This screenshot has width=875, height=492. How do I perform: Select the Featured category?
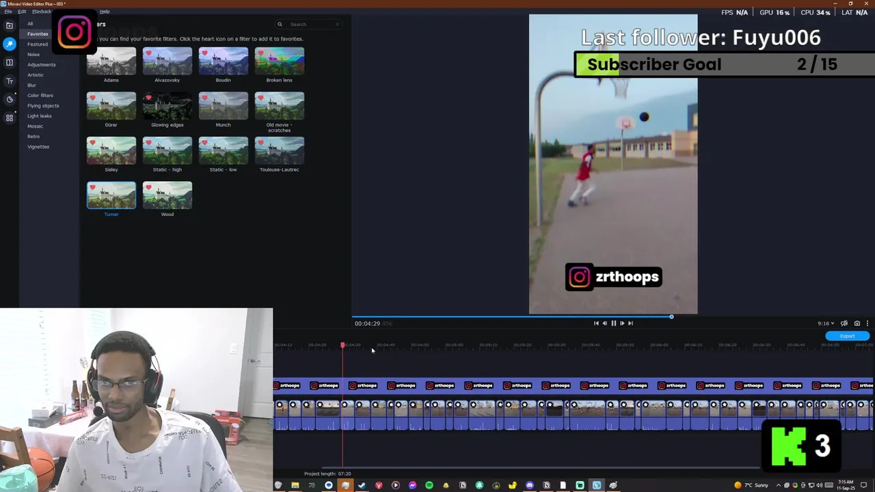coord(38,44)
